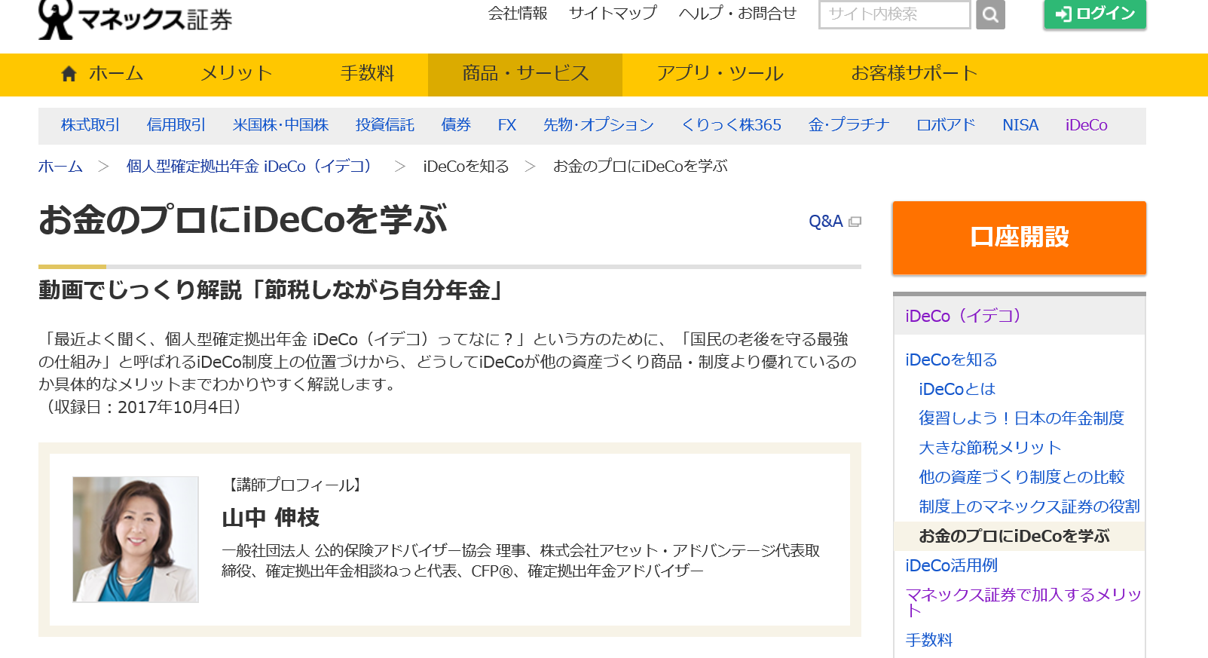Viewport: 1208px width, 658px height.
Task: Open 投資信託 sub-navigation link
Action: (x=385, y=125)
